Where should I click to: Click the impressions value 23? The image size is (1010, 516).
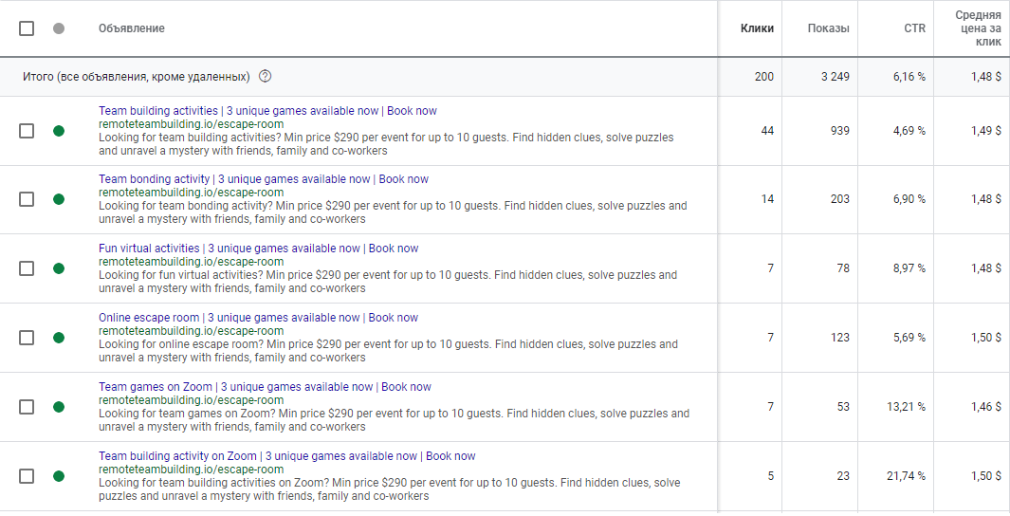tap(843, 476)
